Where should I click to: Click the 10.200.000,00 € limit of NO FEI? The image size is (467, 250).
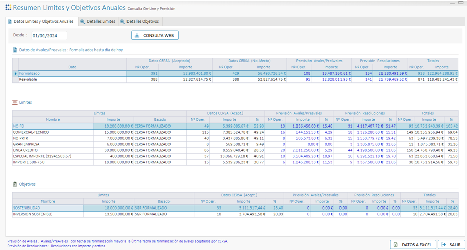pyautogui.click(x=113, y=126)
